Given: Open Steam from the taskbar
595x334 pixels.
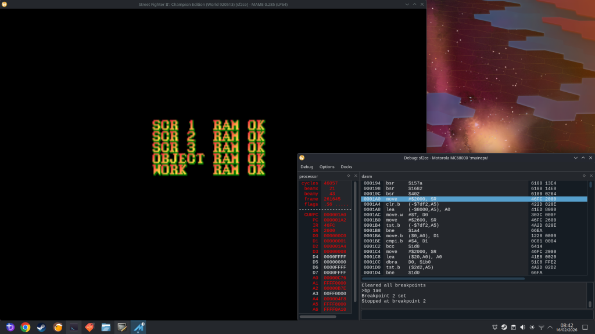Looking at the screenshot, I should [x=41, y=327].
